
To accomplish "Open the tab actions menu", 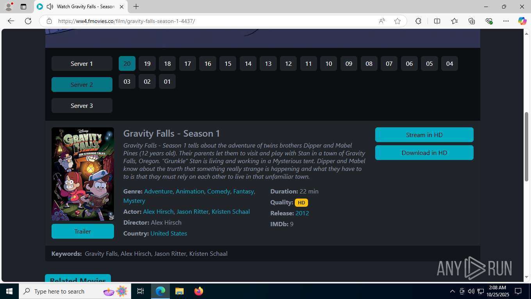I will coord(23,7).
